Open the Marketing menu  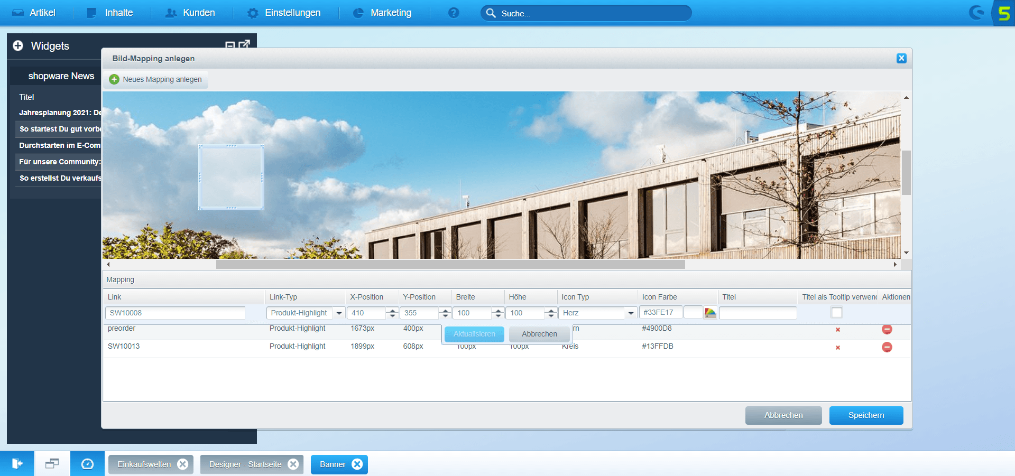[382, 13]
